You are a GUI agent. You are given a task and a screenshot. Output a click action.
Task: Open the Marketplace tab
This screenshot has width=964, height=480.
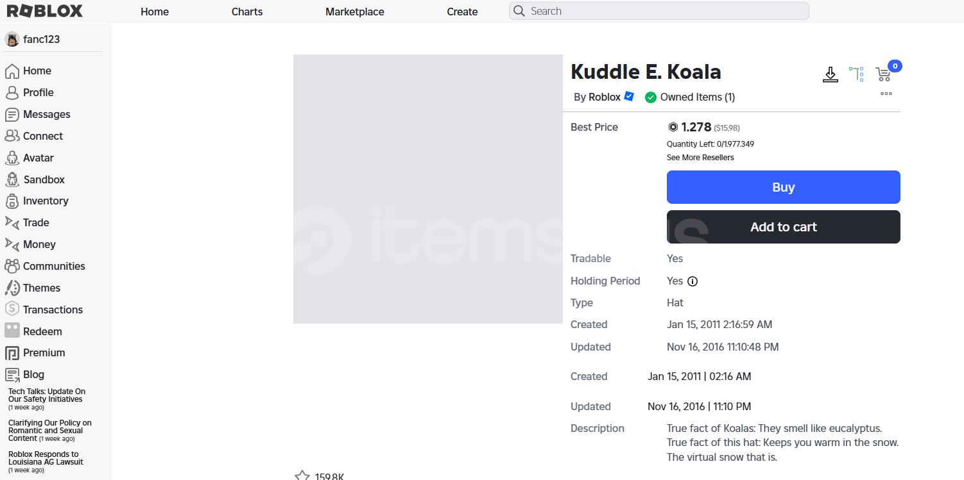point(355,12)
